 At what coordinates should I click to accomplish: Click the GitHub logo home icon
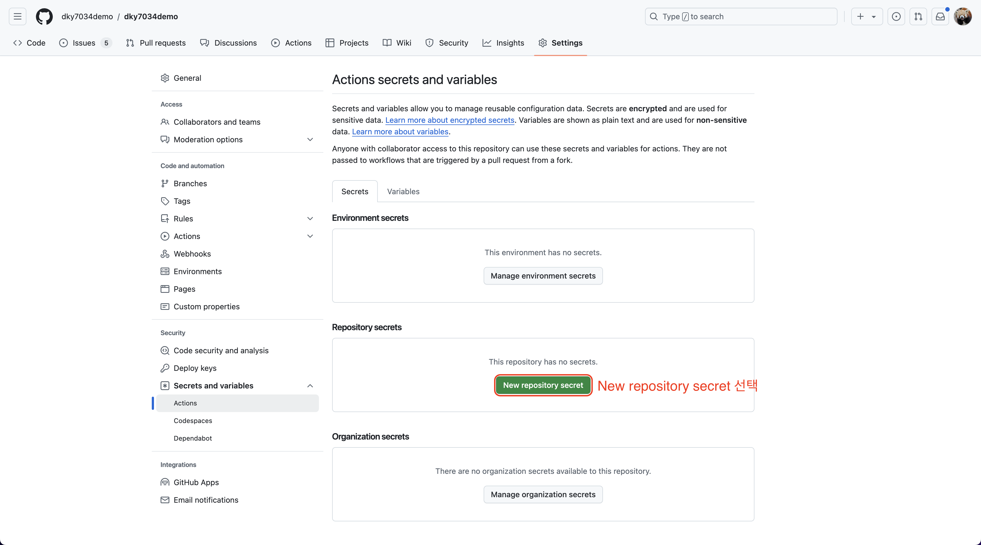point(44,16)
